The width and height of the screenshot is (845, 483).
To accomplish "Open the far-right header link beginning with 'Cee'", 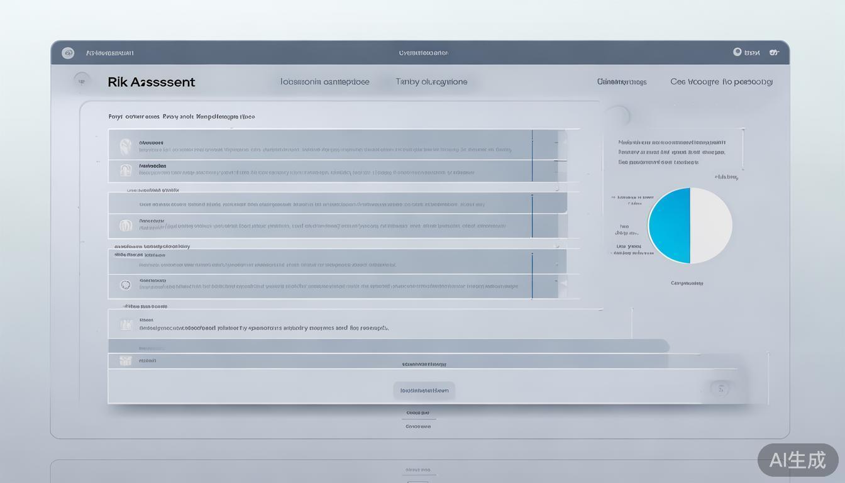I will (x=721, y=82).
